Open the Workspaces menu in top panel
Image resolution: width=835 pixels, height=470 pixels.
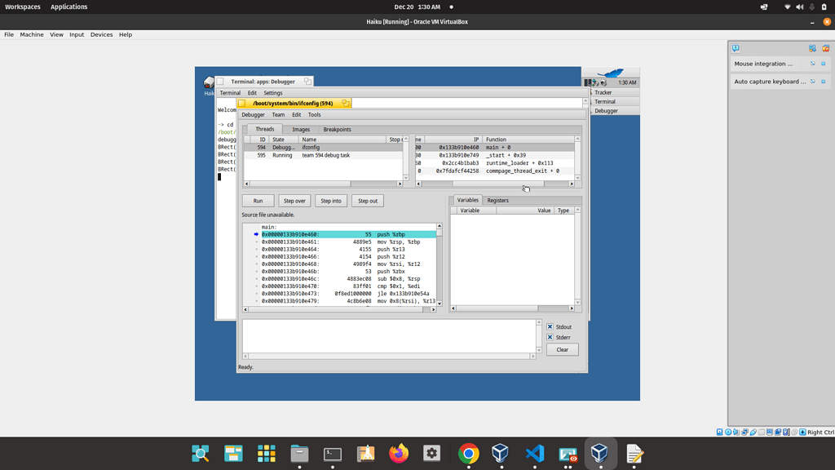pyautogui.click(x=22, y=7)
